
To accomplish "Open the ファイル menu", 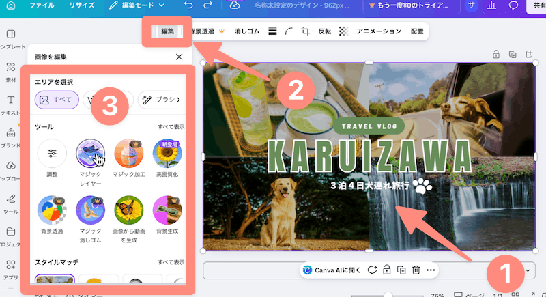I will (x=42, y=5).
